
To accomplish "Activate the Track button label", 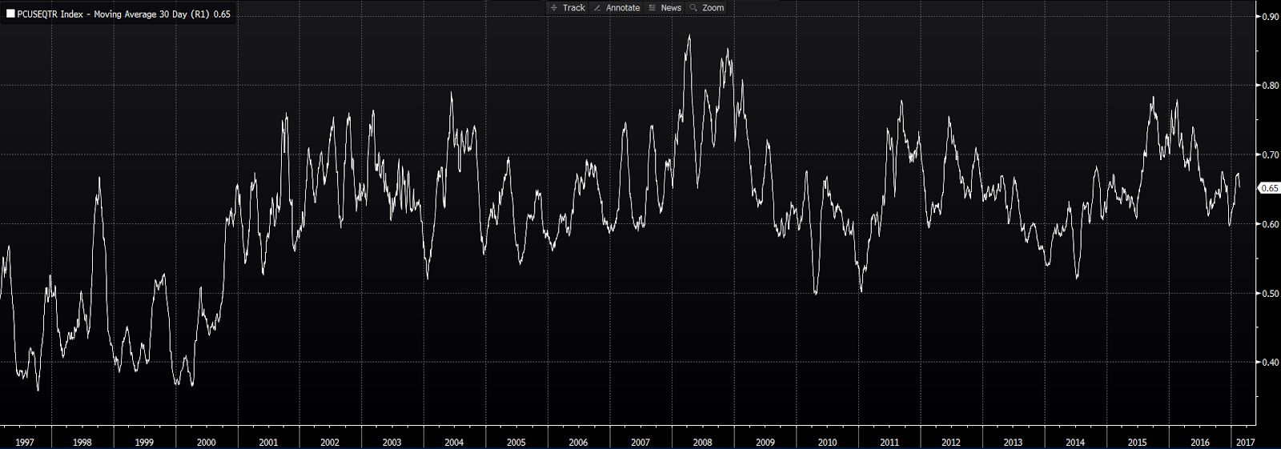I will tap(574, 7).
